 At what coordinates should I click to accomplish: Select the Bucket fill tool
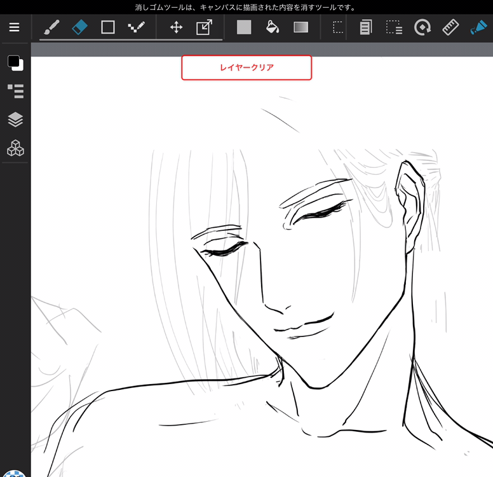(x=273, y=27)
